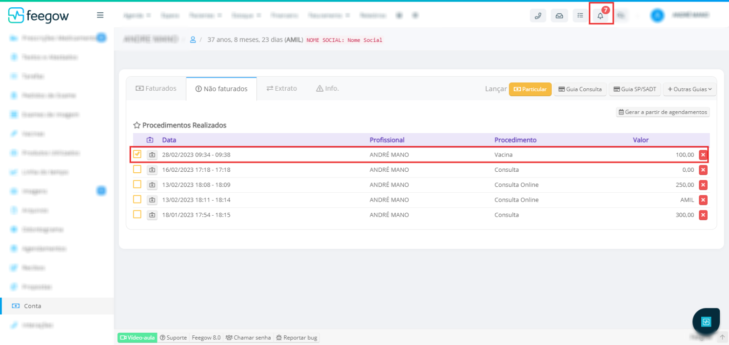The height and width of the screenshot is (345, 729).
Task: Open the task checklist icon in top bar
Action: 580,16
